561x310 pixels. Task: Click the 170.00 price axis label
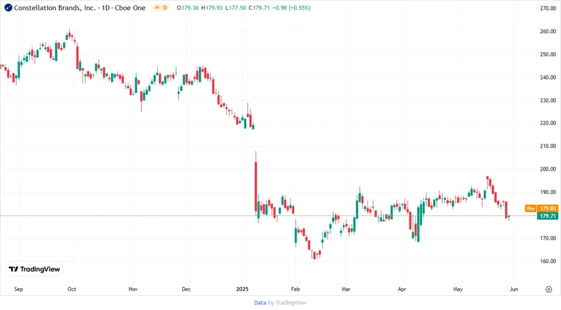[x=548, y=238]
